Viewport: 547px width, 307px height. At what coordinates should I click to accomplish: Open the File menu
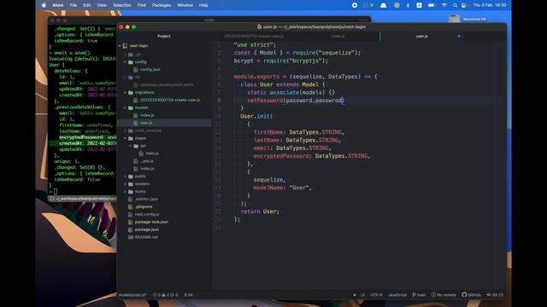pos(73,5)
